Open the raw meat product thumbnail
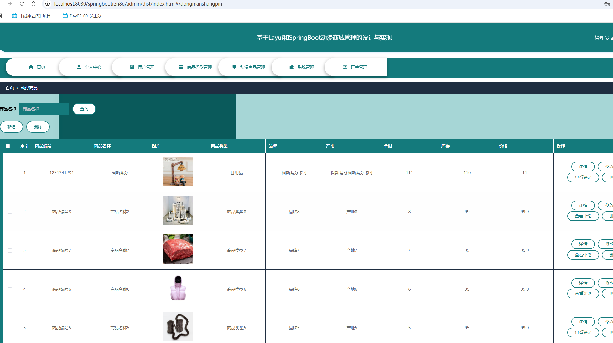The image size is (613, 343). point(178,249)
